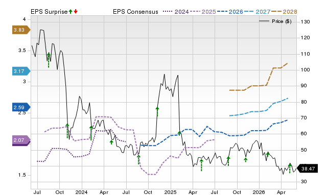Click the purple 2.07 value tag
This screenshot has width=327, height=195.
(x=21, y=140)
